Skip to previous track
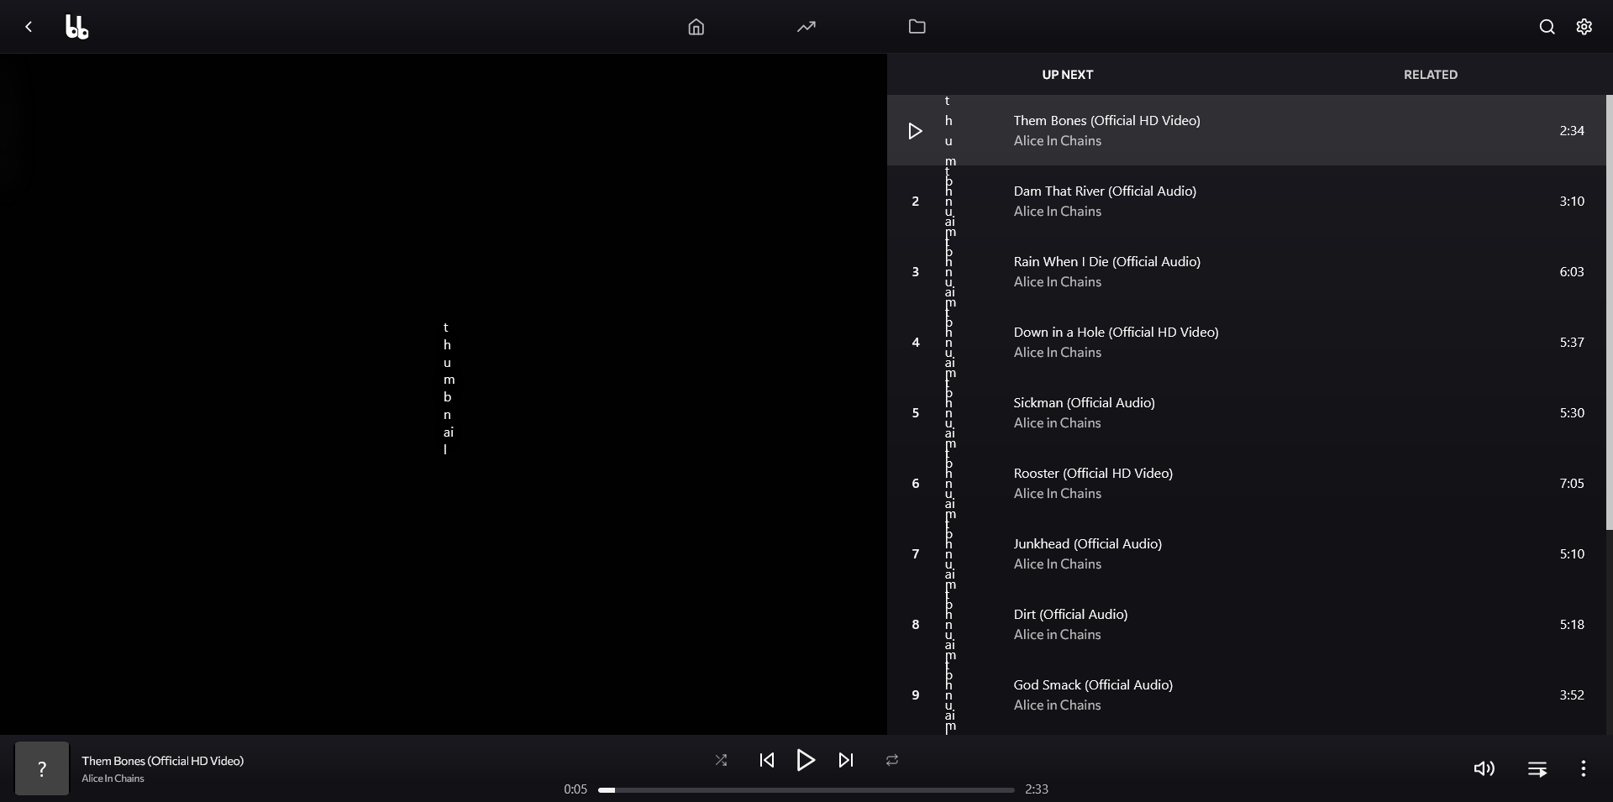Screen dimensions: 1613x802 [x=767, y=760]
